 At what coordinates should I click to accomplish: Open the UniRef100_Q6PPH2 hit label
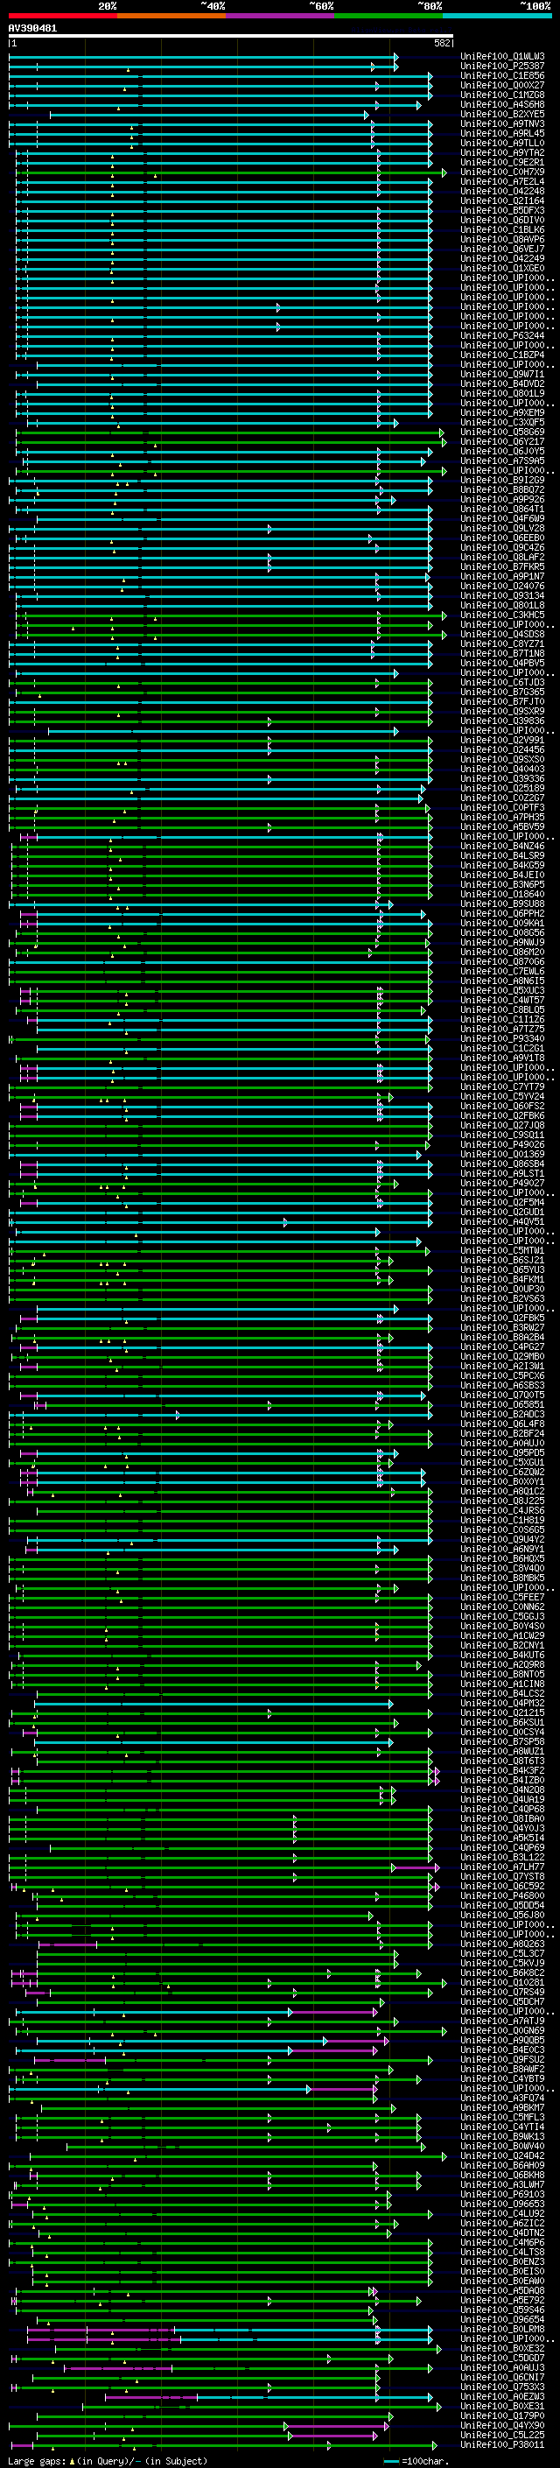502,913
